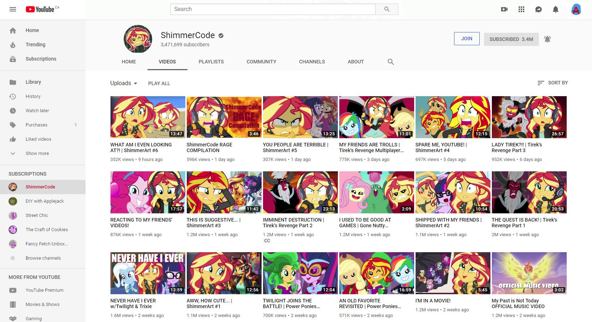Screen dimensions: 592x322
Task: Open the ShimmerCode RAGE Compilation thumbnail
Action: coord(224,117)
